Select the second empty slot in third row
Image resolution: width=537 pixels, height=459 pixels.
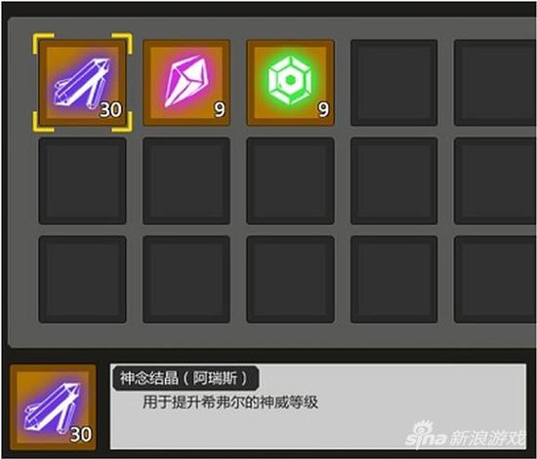point(186,280)
